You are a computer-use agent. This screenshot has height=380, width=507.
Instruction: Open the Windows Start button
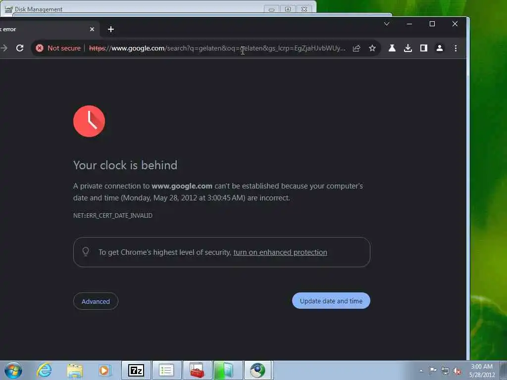click(x=13, y=370)
